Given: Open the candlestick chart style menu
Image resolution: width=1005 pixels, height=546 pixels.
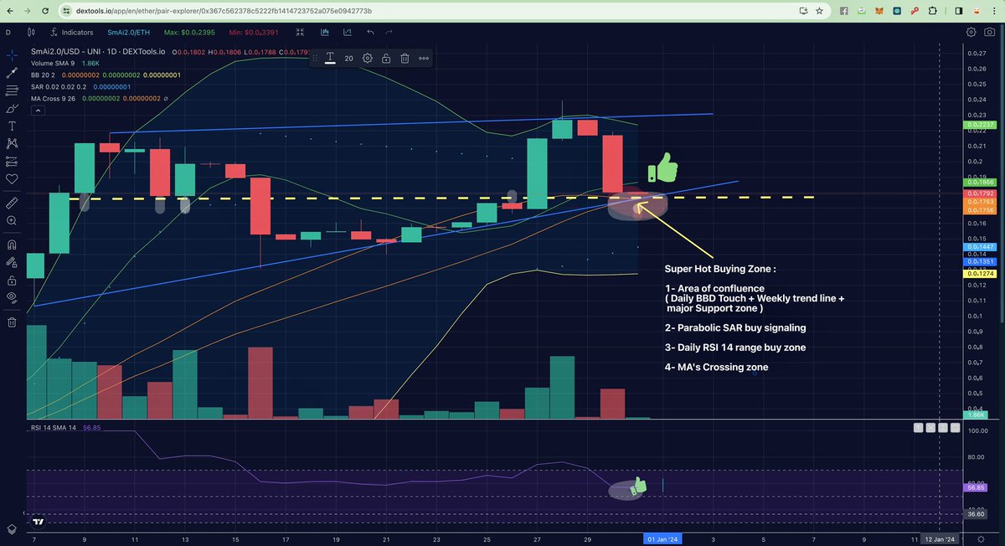Looking at the screenshot, I should point(32,32).
